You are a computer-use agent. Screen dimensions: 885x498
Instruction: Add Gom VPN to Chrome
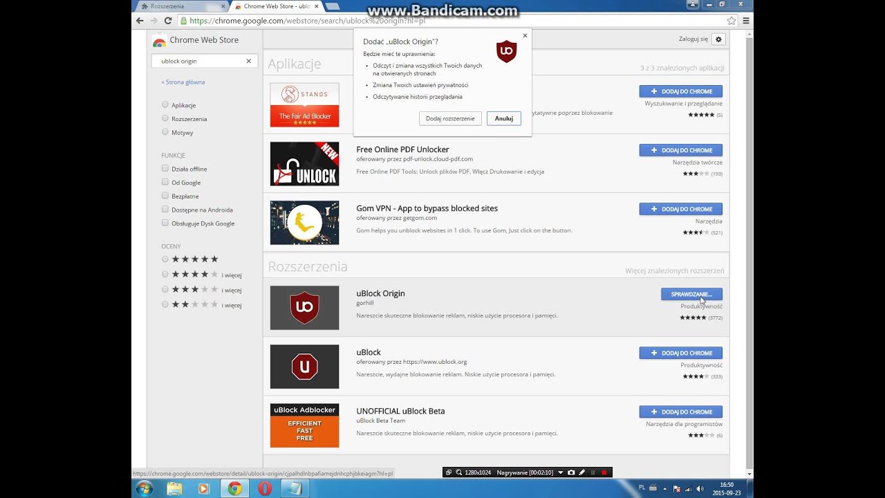(x=681, y=209)
